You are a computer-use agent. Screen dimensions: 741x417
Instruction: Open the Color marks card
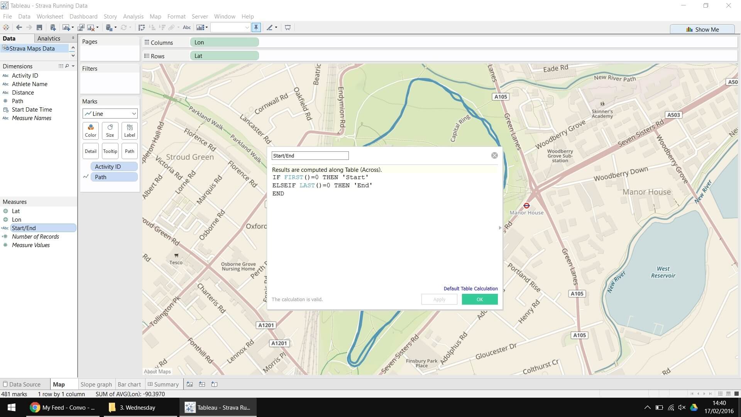click(91, 131)
